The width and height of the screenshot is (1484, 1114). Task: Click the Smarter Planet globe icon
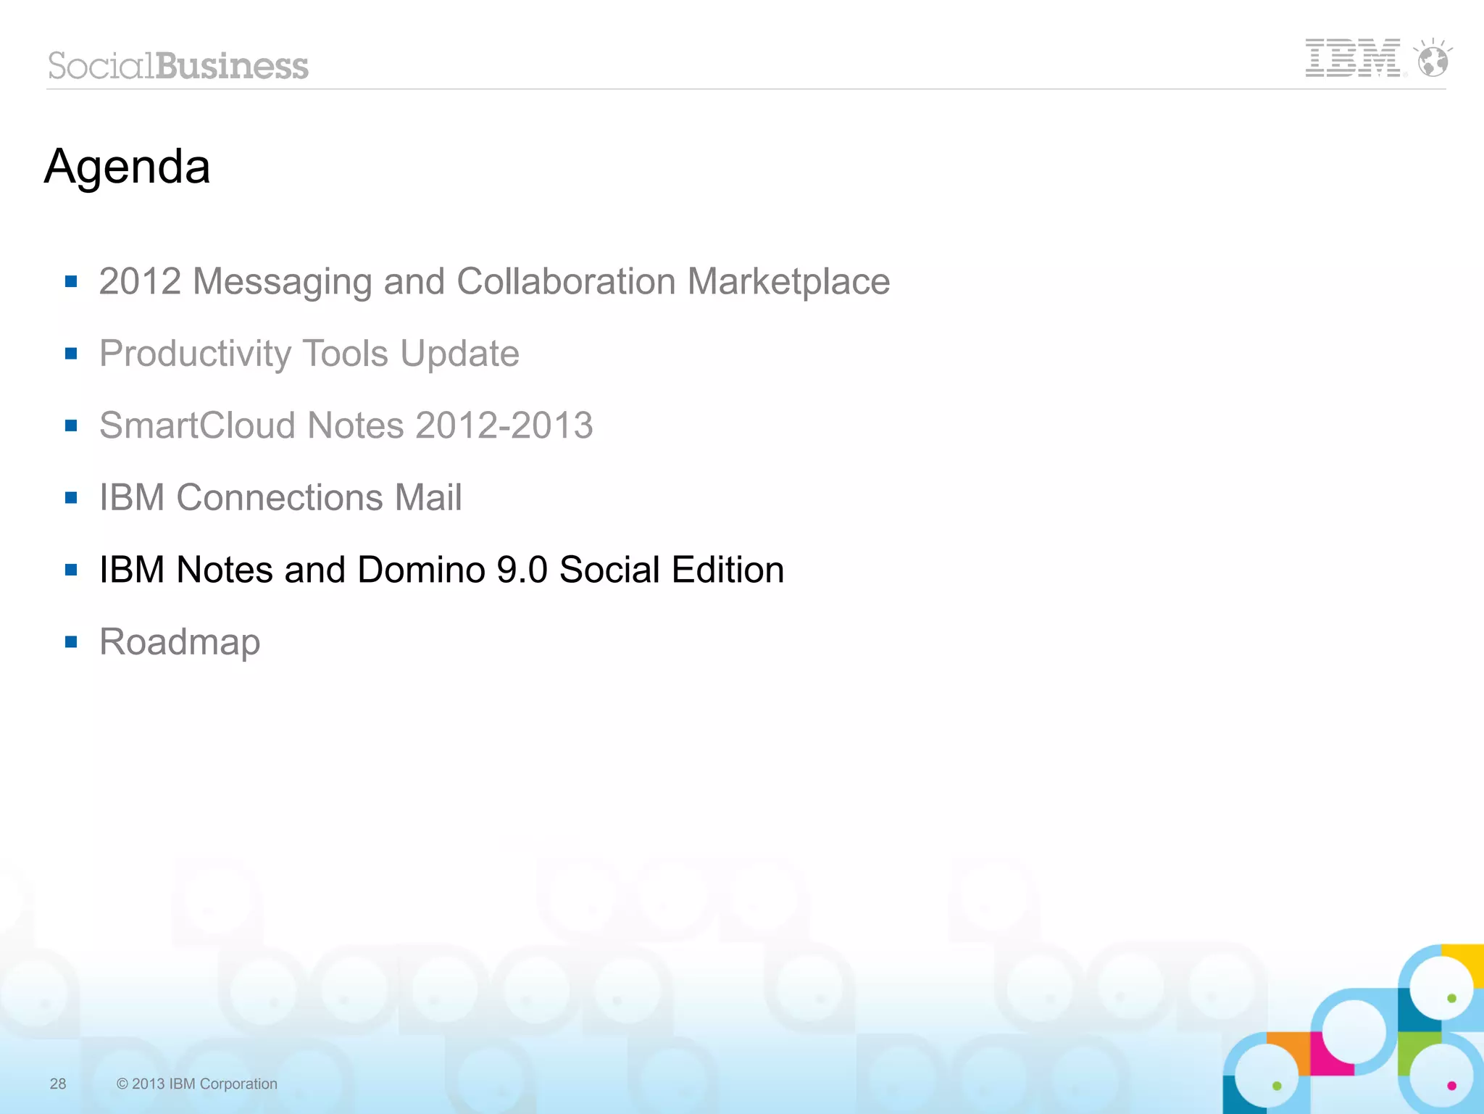click(x=1433, y=57)
